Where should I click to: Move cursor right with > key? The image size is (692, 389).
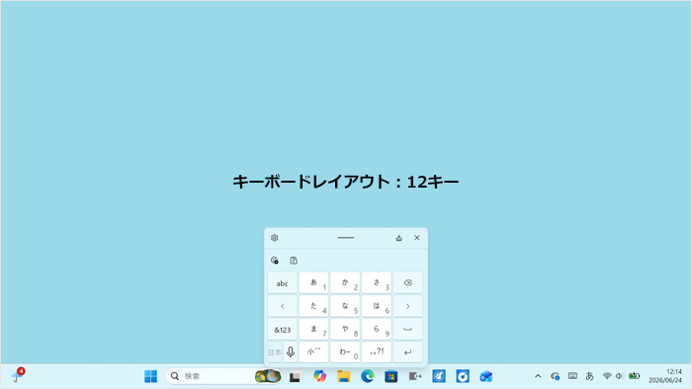click(x=407, y=306)
